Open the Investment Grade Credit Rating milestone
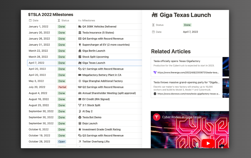The height and width of the screenshot is (158, 251). coord(101,129)
